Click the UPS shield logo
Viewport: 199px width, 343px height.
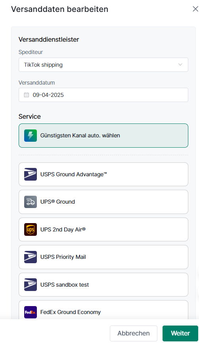point(31,229)
